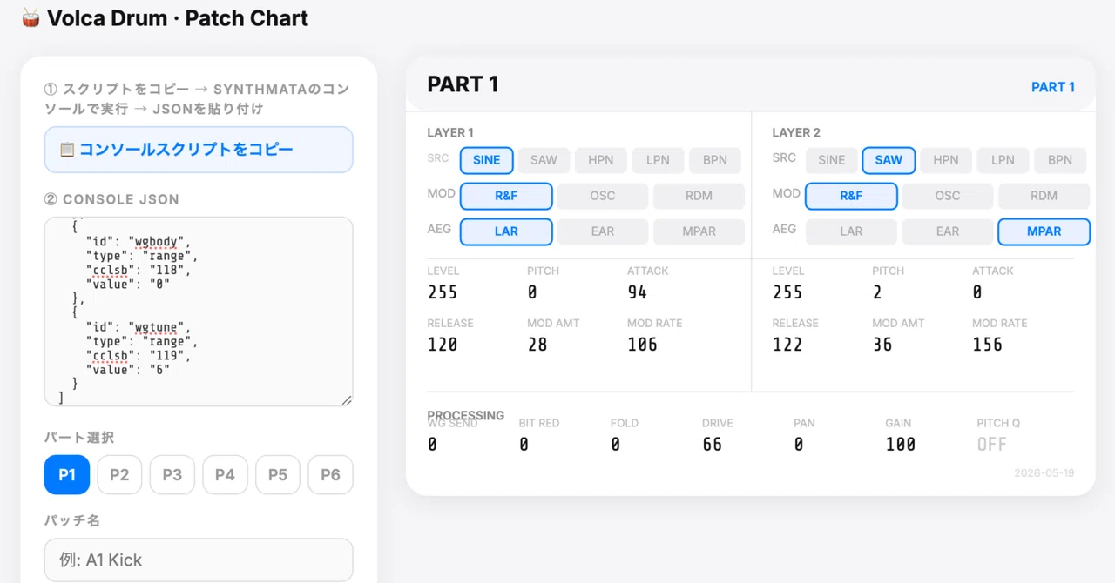
Task: Select R&F modulation for Layer 1
Action: 506,196
